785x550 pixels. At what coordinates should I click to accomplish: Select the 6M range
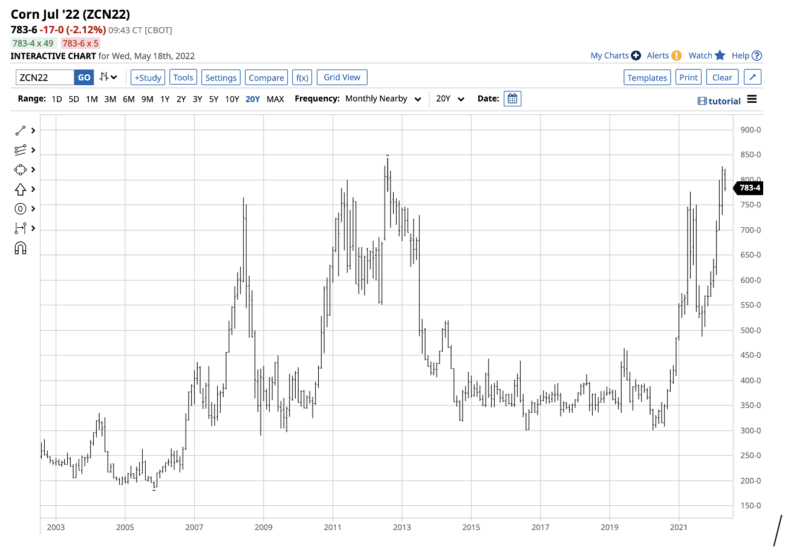(129, 99)
